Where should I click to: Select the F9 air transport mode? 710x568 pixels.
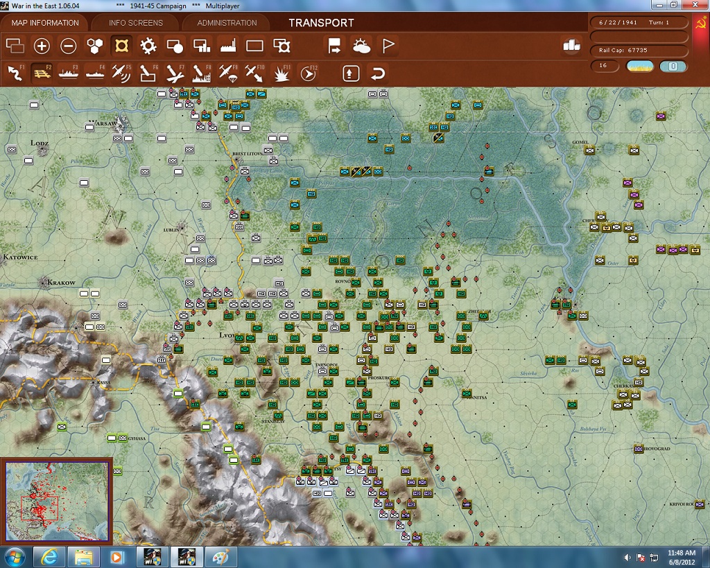pos(228,73)
